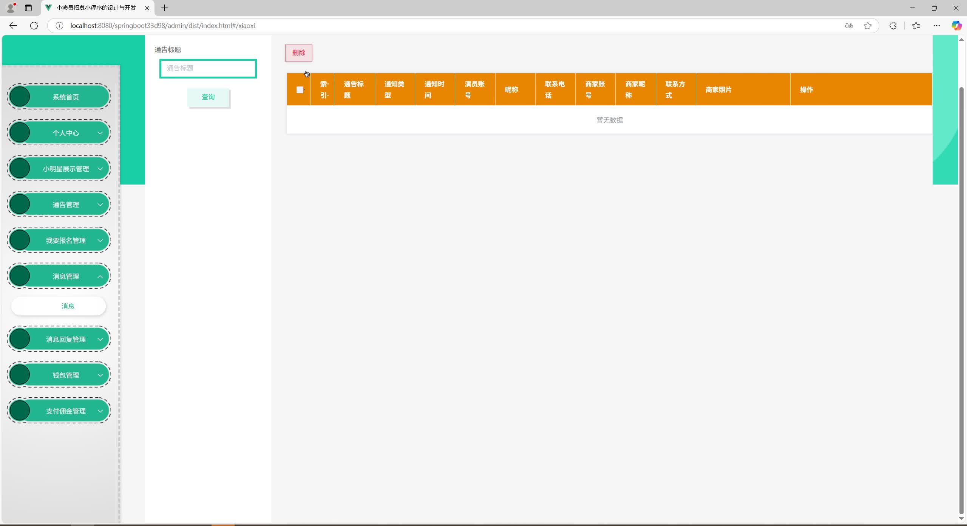The image size is (967, 526).
Task: Open the browser Extensions icon
Action: pyautogui.click(x=893, y=25)
